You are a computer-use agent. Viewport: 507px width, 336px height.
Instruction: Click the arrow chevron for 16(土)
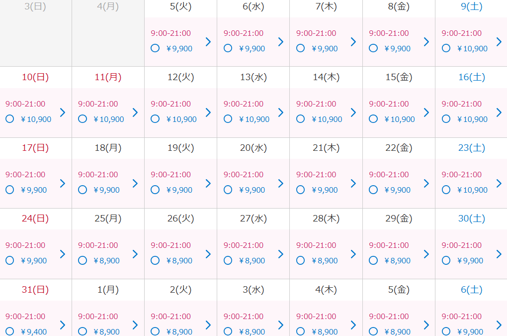(499, 112)
